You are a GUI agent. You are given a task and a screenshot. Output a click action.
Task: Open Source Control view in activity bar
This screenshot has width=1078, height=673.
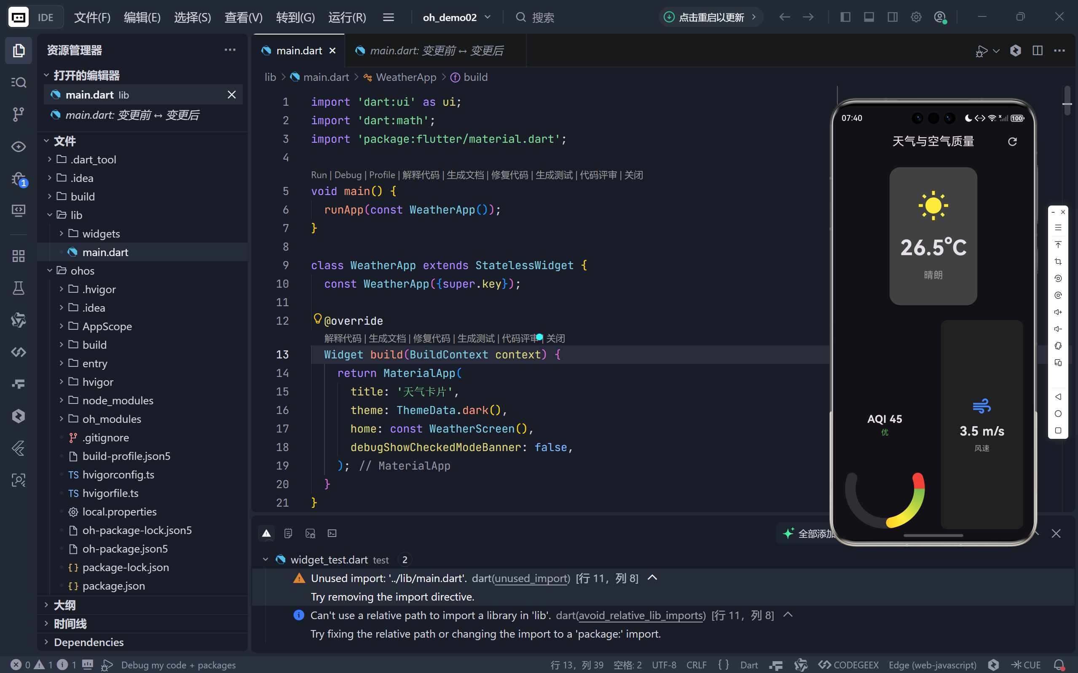[18, 115]
